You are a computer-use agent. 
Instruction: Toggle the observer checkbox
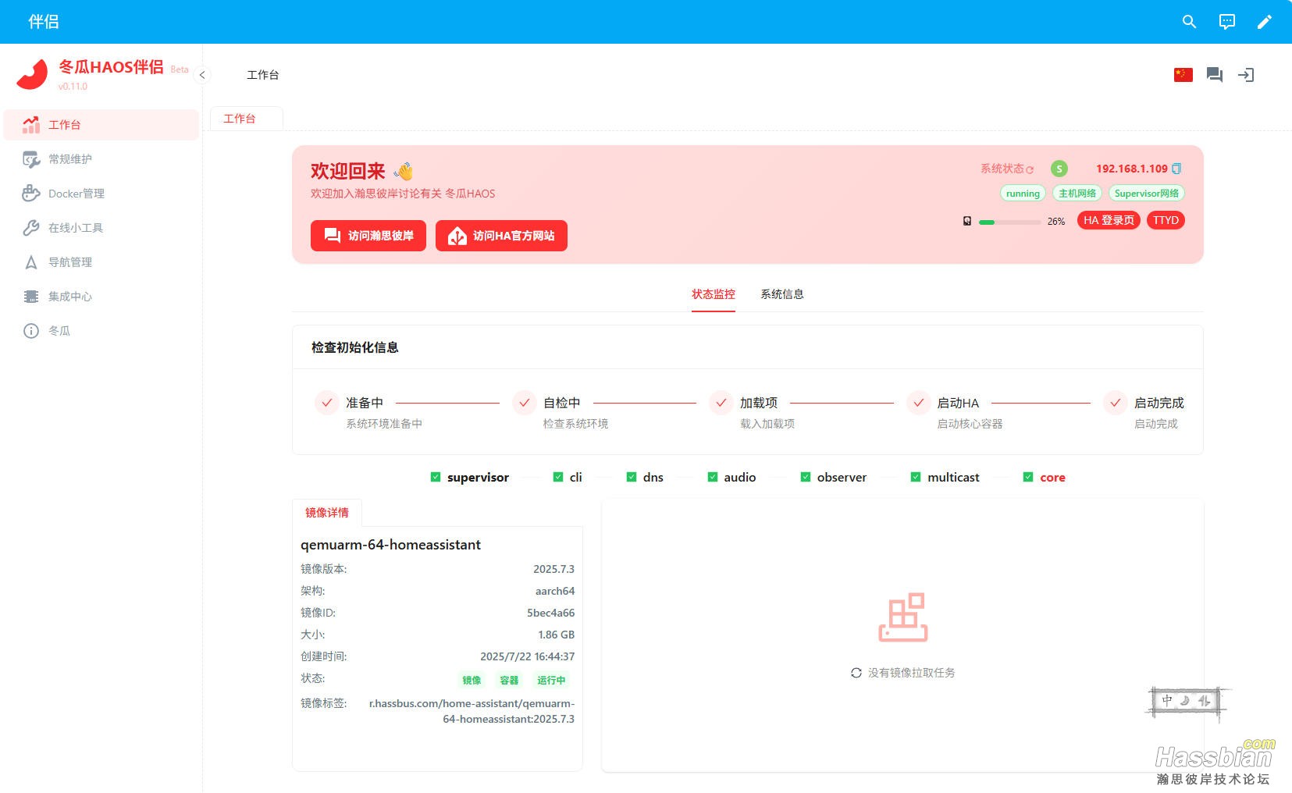[806, 477]
